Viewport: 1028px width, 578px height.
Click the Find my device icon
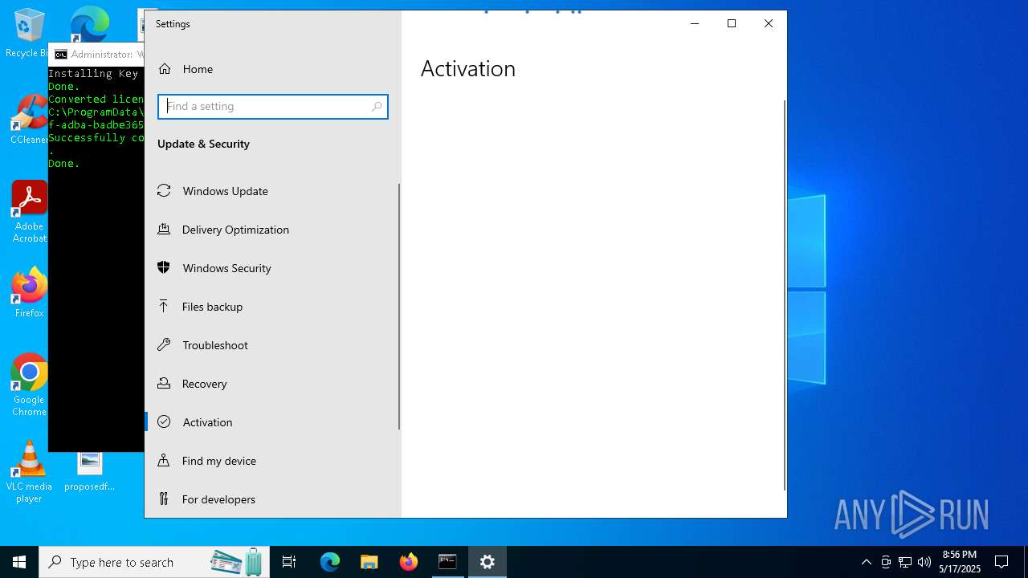[x=164, y=461]
